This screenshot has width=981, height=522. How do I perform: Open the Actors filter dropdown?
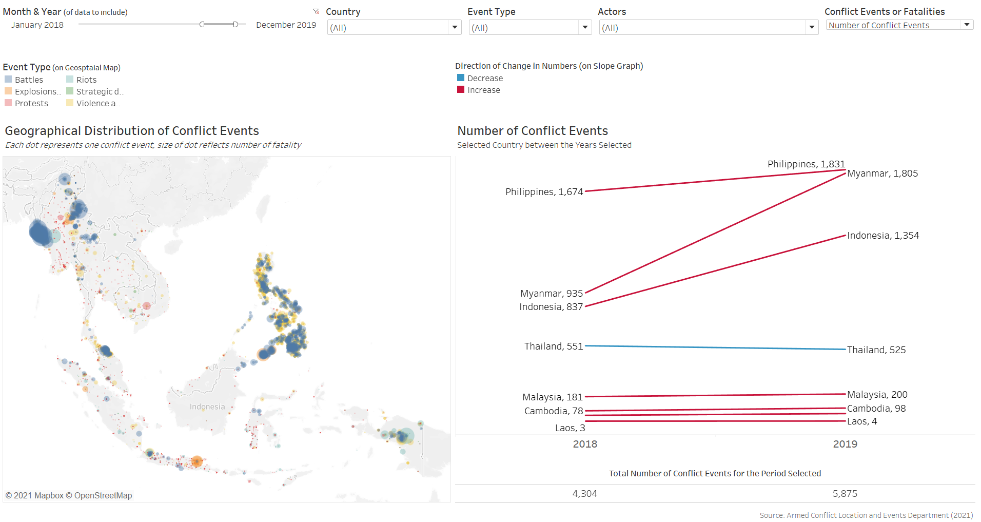(811, 28)
